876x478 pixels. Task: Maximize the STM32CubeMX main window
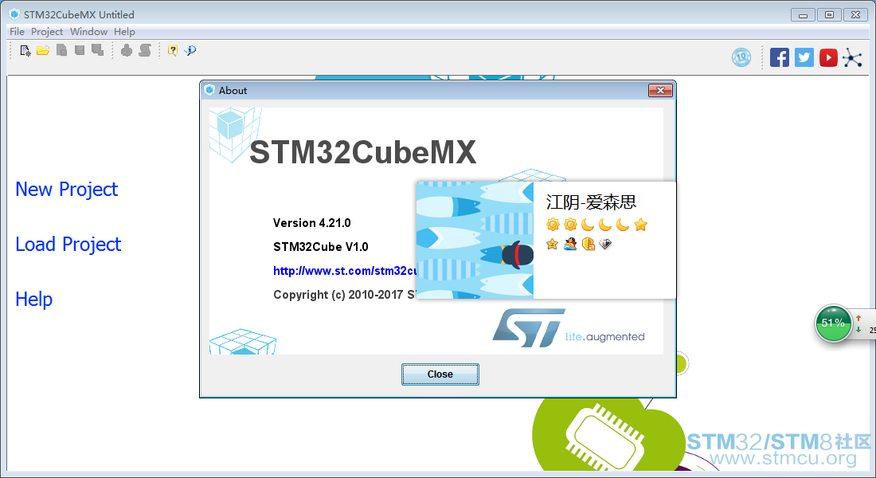tap(829, 15)
